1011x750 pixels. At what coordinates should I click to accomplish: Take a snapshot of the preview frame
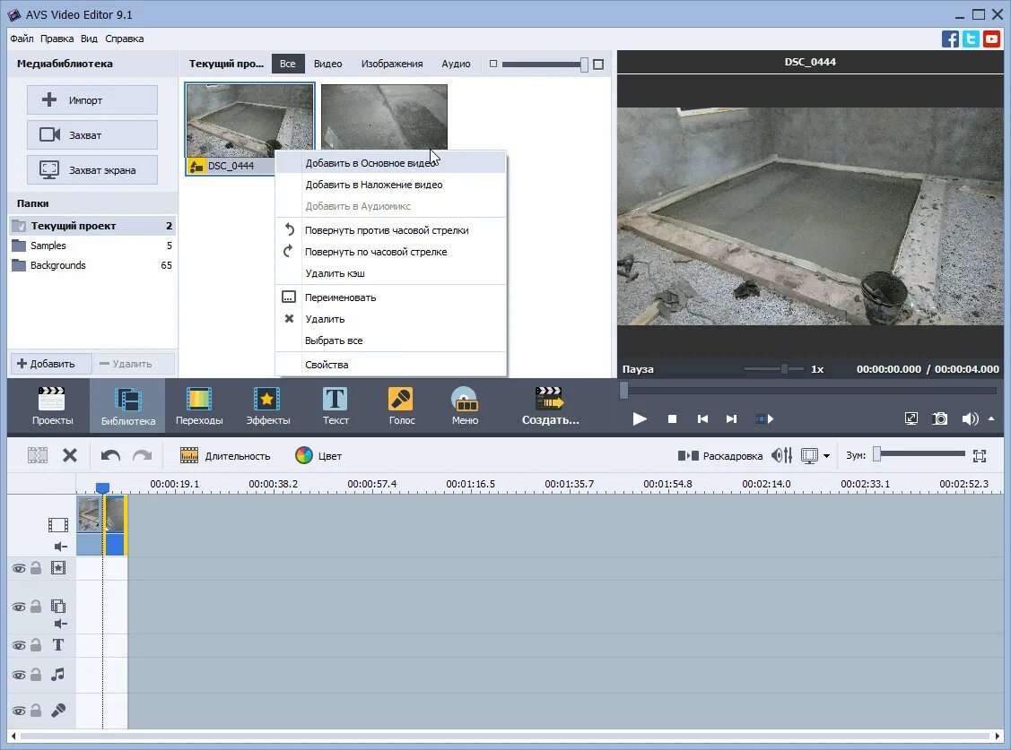pyautogui.click(x=940, y=419)
